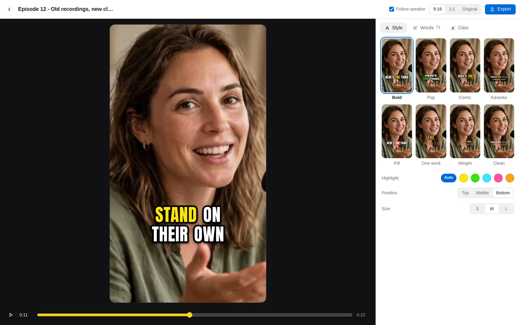The width and height of the screenshot is (520, 325).
Task: Switch to 1:1 aspect ratio
Action: tap(452, 9)
